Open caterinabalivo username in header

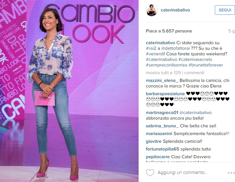point(175,10)
